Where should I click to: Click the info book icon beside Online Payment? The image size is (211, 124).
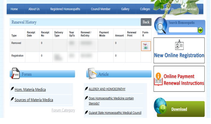point(158,79)
